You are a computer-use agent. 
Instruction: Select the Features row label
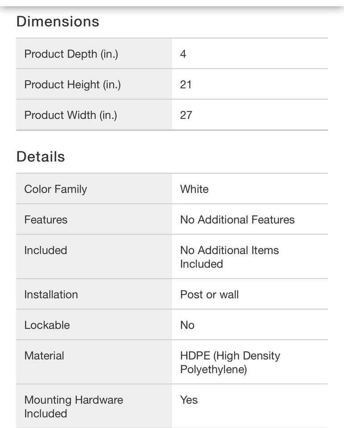[45, 220]
